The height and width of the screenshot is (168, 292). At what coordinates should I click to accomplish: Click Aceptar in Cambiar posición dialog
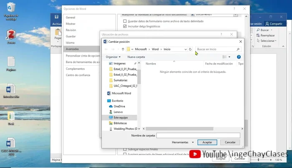[207, 142]
